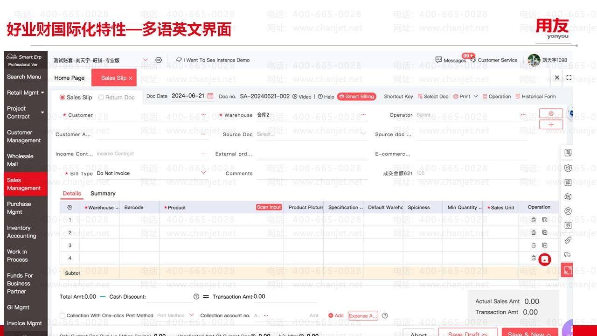Viewport: 597px width, 336px height.
Task: Open the Customer field ellipsis picker
Action: (x=203, y=115)
